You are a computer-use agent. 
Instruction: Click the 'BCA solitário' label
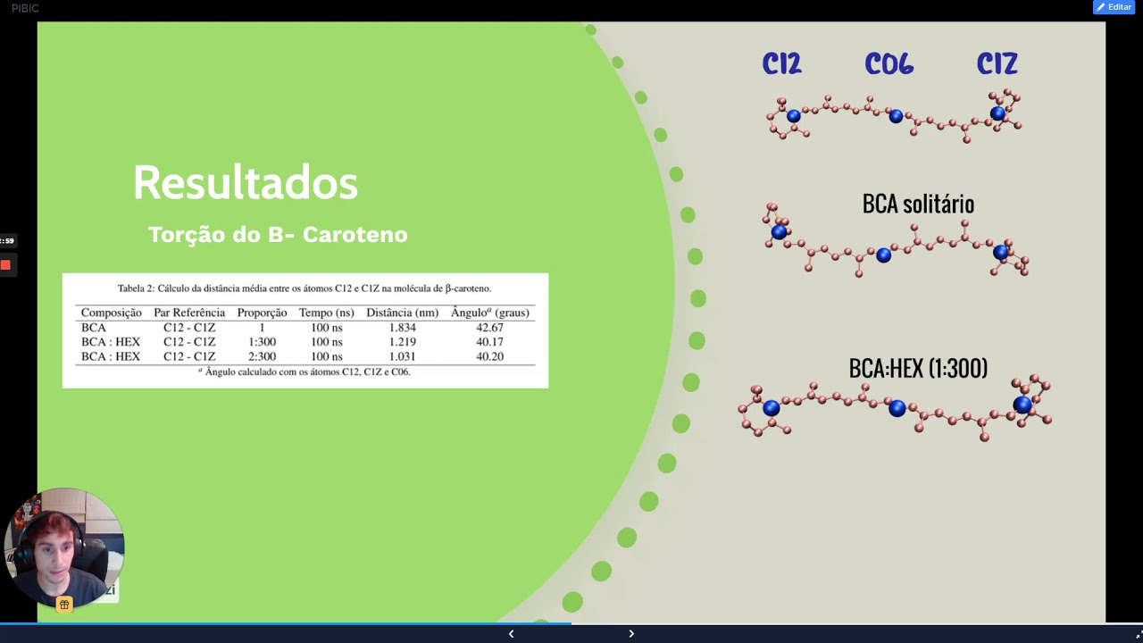coord(918,205)
